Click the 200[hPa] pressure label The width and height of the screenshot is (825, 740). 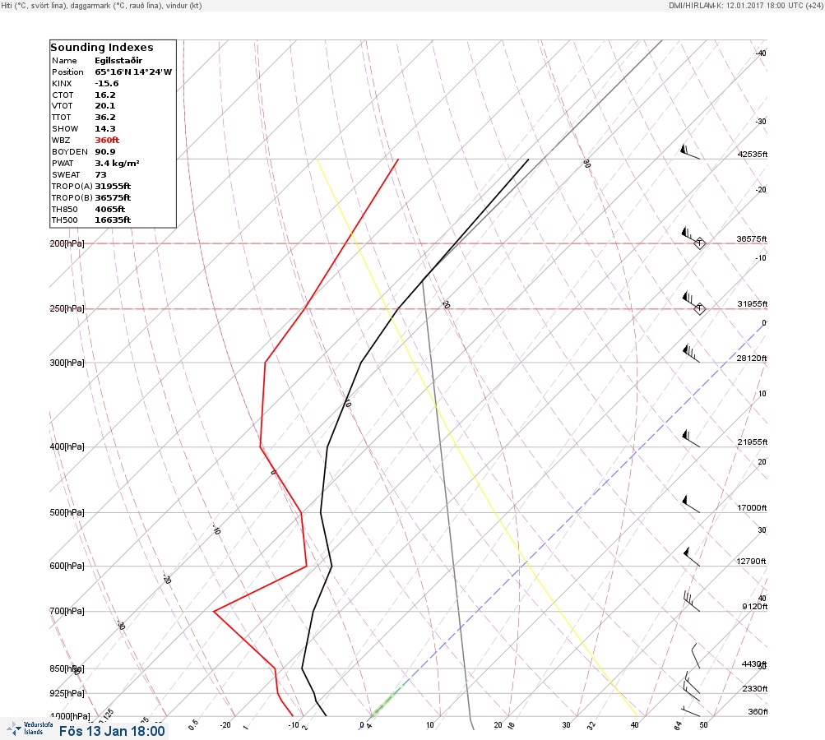(67, 243)
